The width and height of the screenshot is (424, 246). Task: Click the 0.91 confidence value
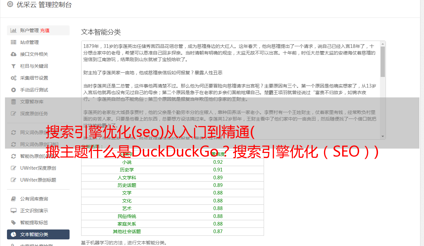(218, 170)
